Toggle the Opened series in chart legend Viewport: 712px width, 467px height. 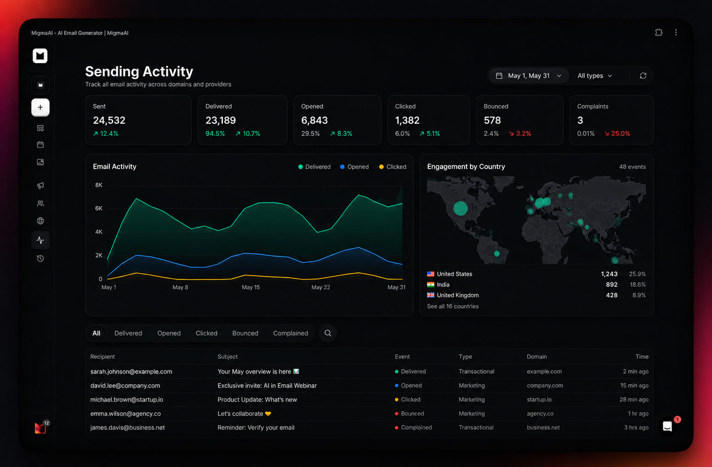point(354,167)
